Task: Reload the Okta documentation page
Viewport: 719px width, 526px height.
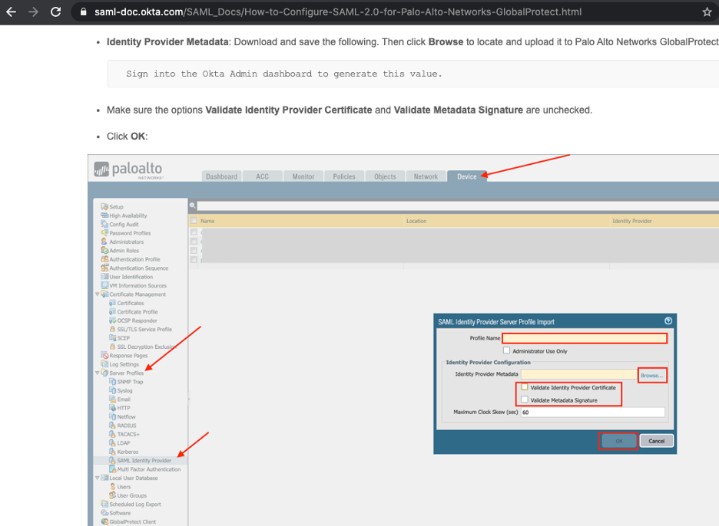Action: click(x=55, y=12)
